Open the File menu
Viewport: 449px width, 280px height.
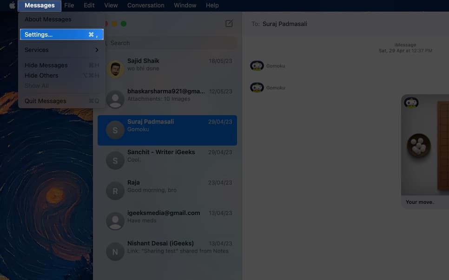coord(69,6)
